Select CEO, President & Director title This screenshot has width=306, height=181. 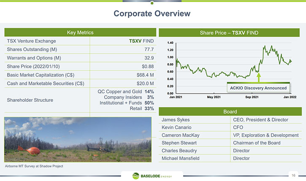click(x=260, y=120)
